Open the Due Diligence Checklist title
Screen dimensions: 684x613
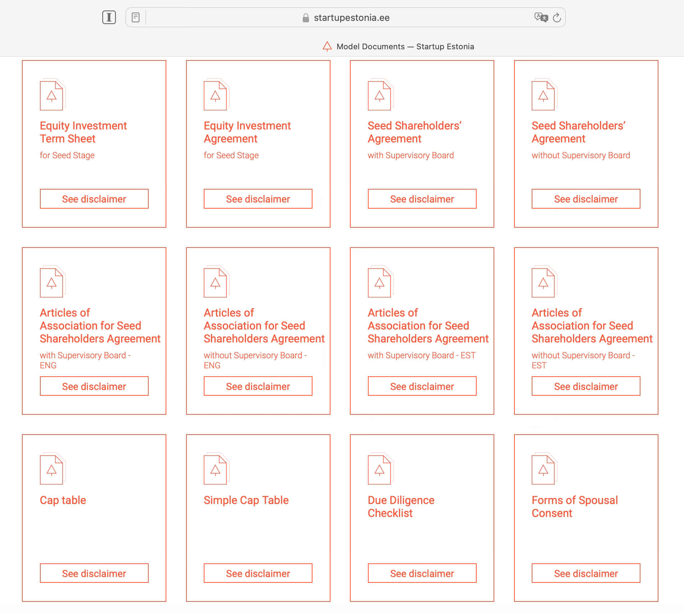401,507
